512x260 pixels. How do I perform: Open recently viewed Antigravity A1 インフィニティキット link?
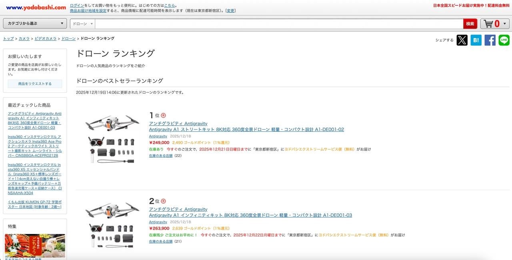click(x=34, y=120)
